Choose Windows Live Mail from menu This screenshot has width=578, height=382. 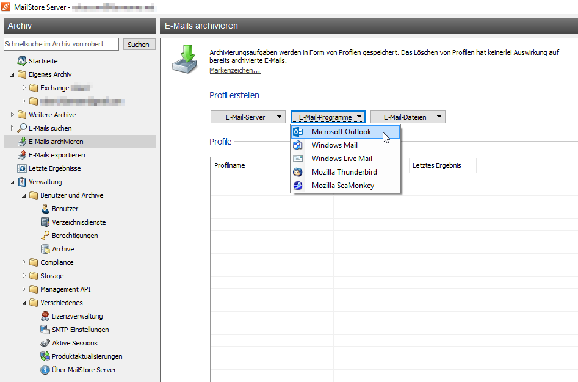click(x=345, y=159)
